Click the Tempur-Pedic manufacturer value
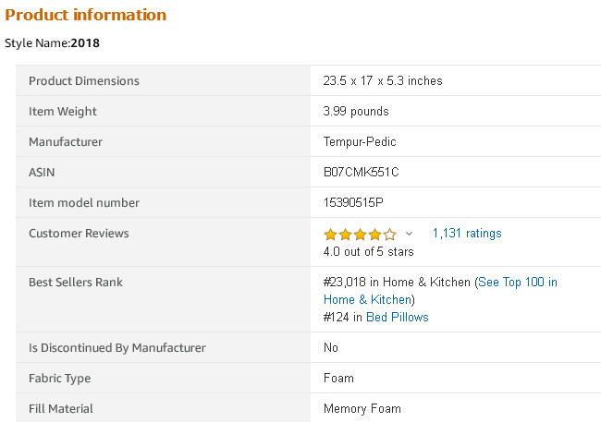Screen dimensions: 601x422 (x=360, y=141)
